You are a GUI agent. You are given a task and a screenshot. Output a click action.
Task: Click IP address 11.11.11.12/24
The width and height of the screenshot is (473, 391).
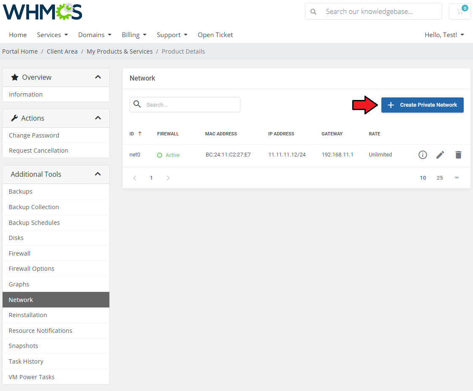[x=287, y=155]
